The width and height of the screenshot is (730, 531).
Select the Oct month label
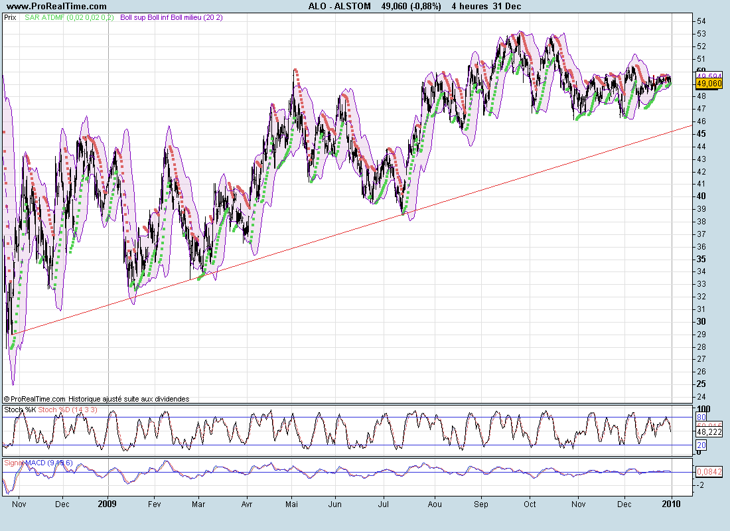[530, 504]
